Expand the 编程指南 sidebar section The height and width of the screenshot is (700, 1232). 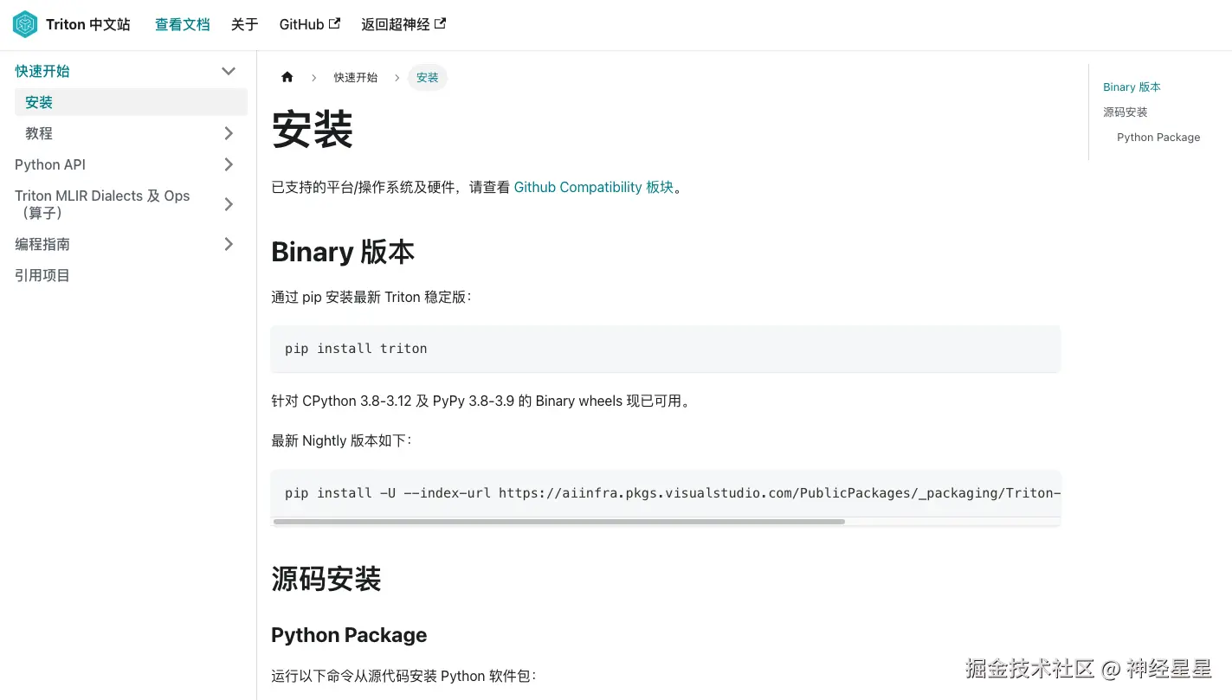pos(228,244)
